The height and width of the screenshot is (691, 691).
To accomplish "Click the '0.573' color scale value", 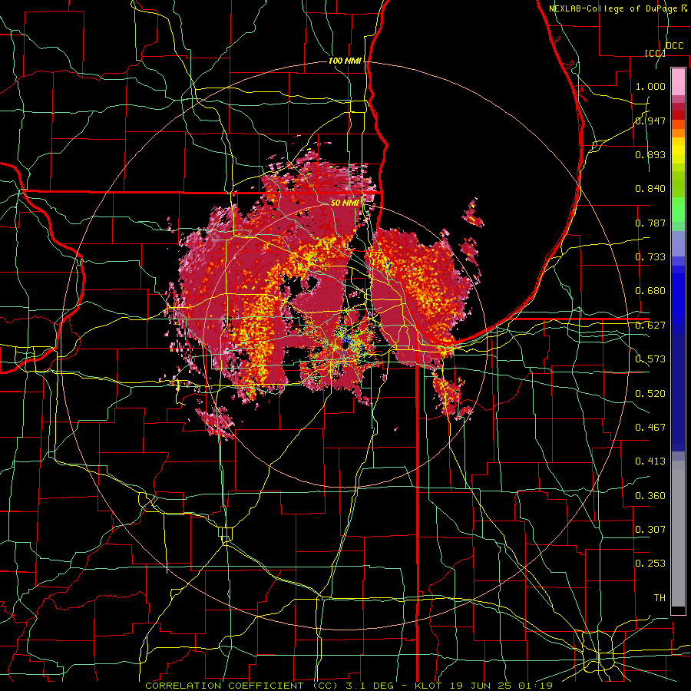I will click(x=650, y=359).
